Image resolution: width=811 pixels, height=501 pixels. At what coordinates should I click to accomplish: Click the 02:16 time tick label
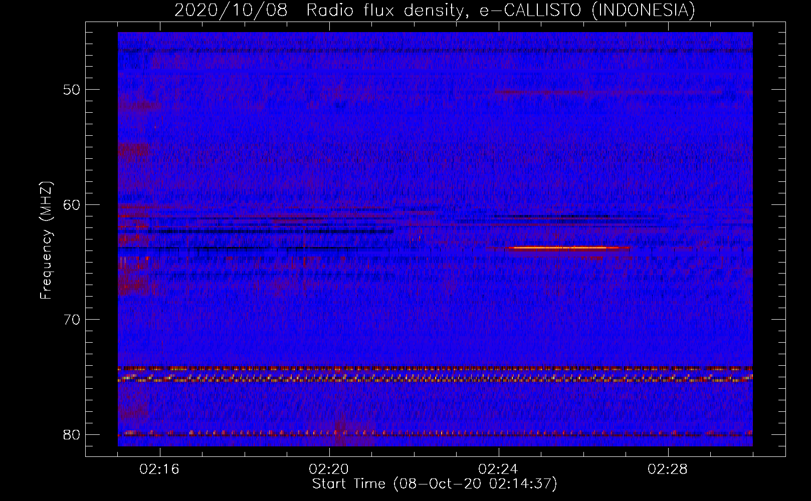point(160,469)
